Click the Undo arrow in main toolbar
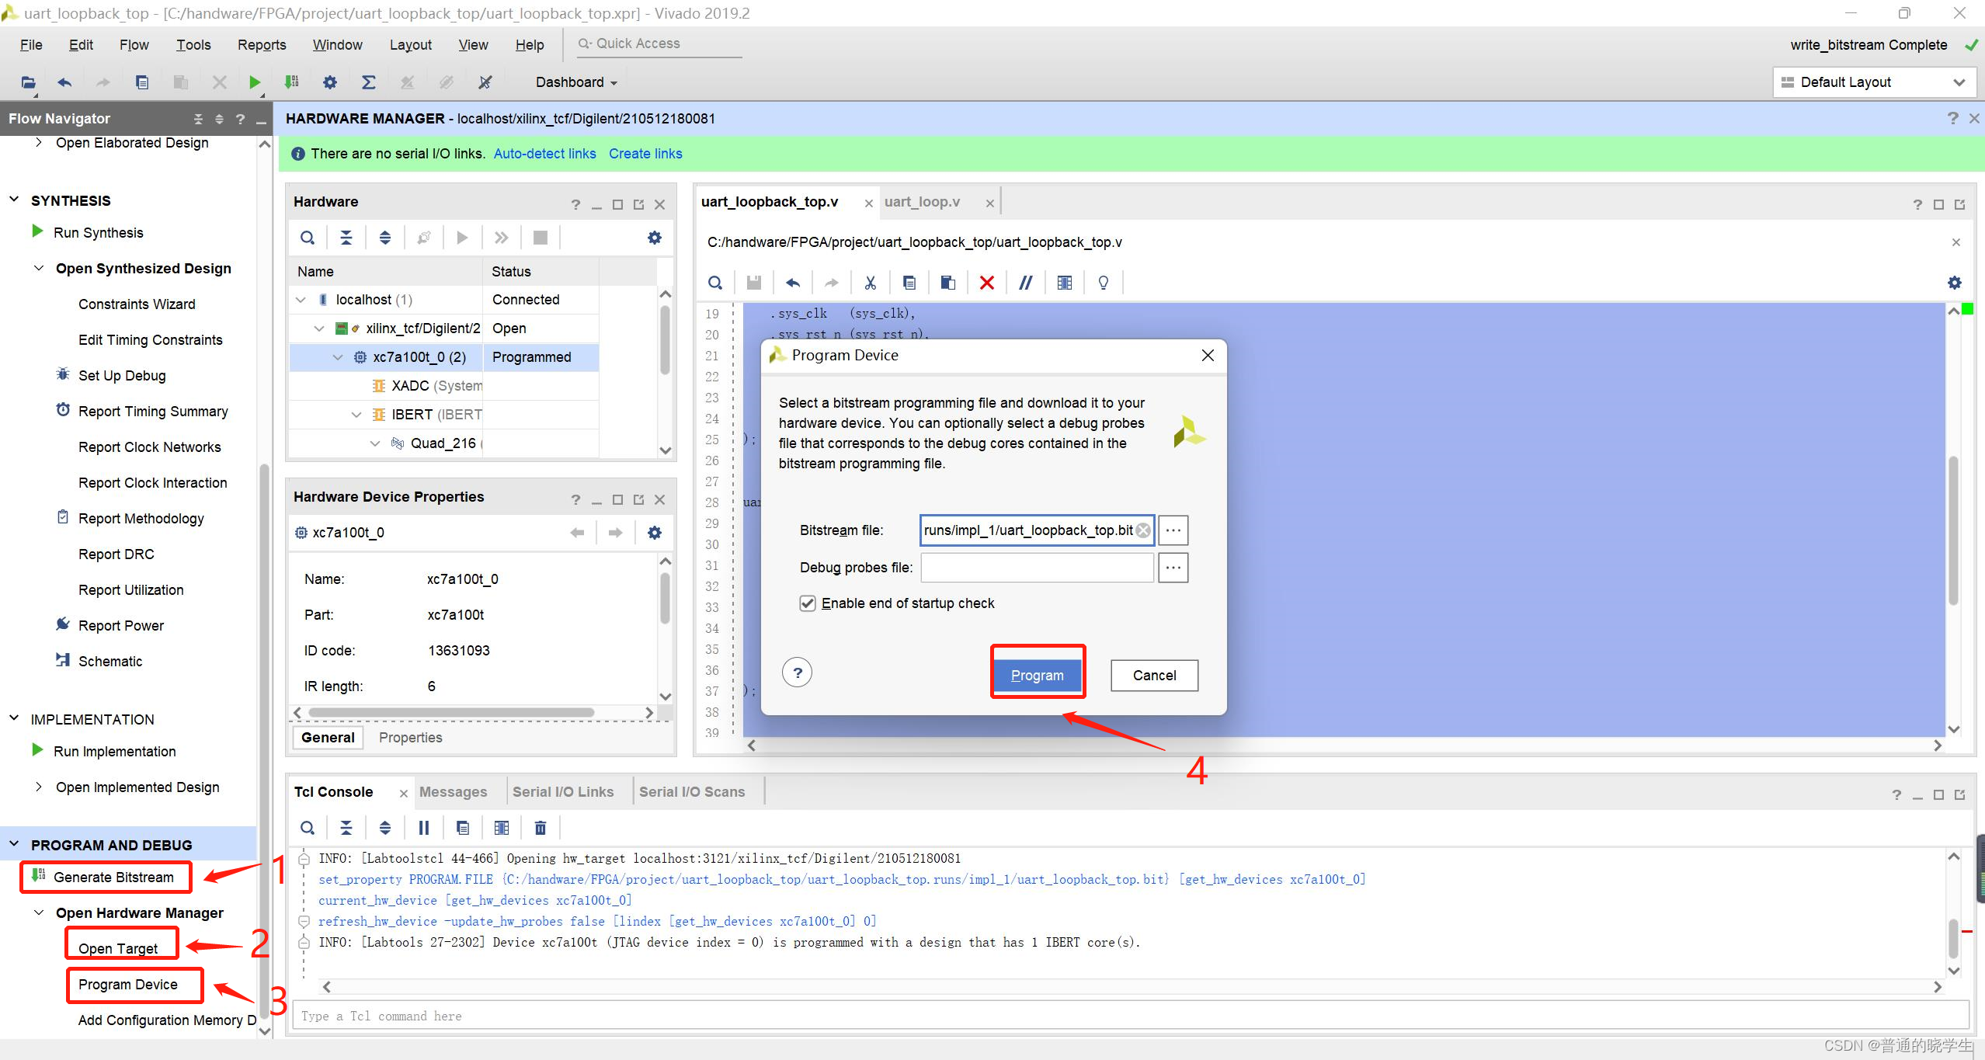Image resolution: width=1985 pixels, height=1060 pixels. pyautogui.click(x=64, y=82)
